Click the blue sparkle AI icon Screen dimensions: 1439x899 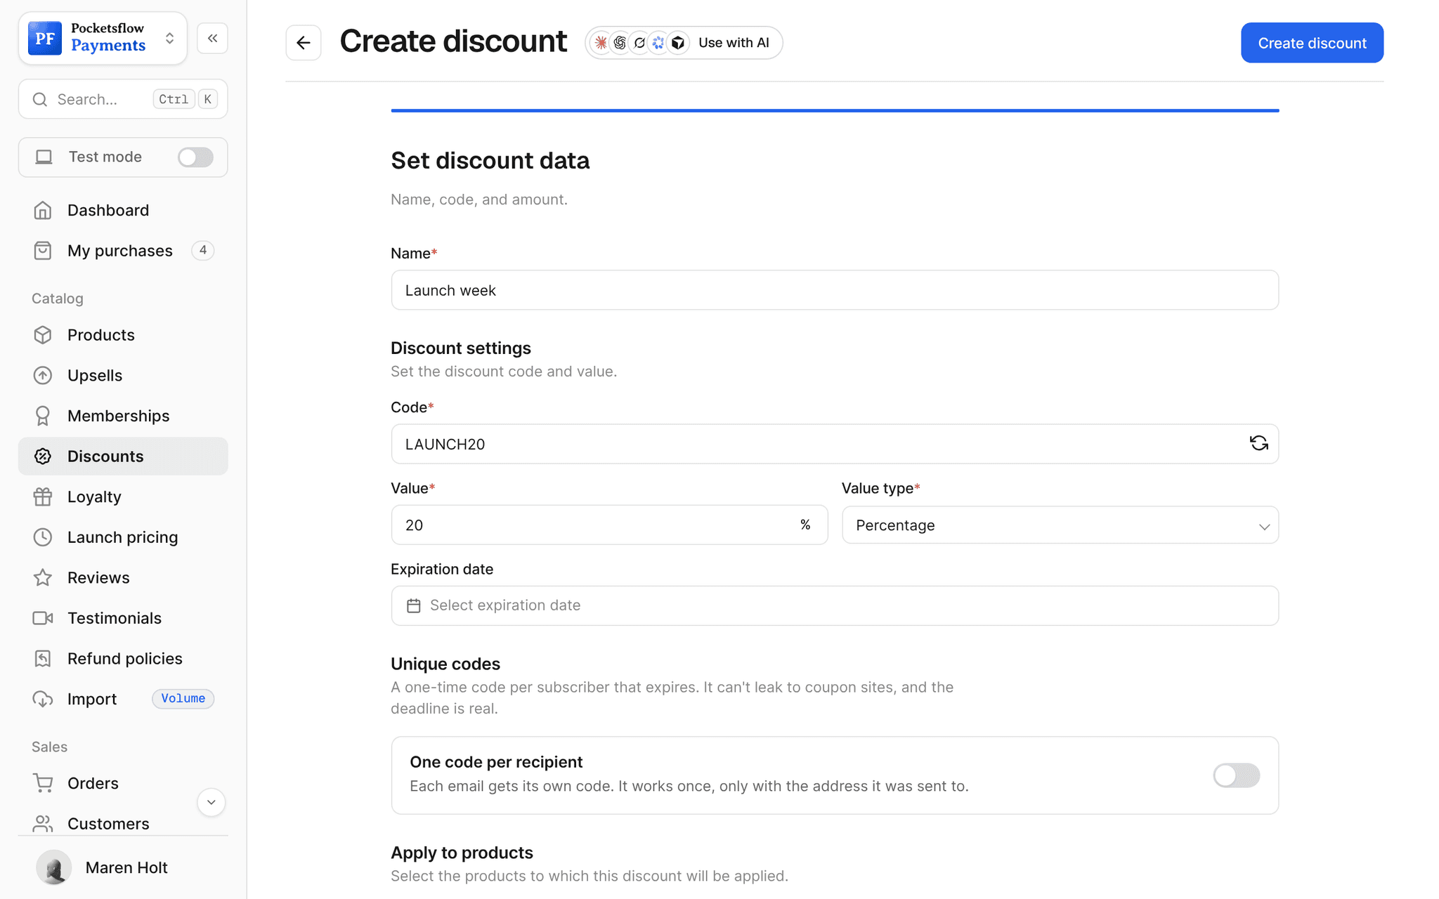tap(658, 43)
